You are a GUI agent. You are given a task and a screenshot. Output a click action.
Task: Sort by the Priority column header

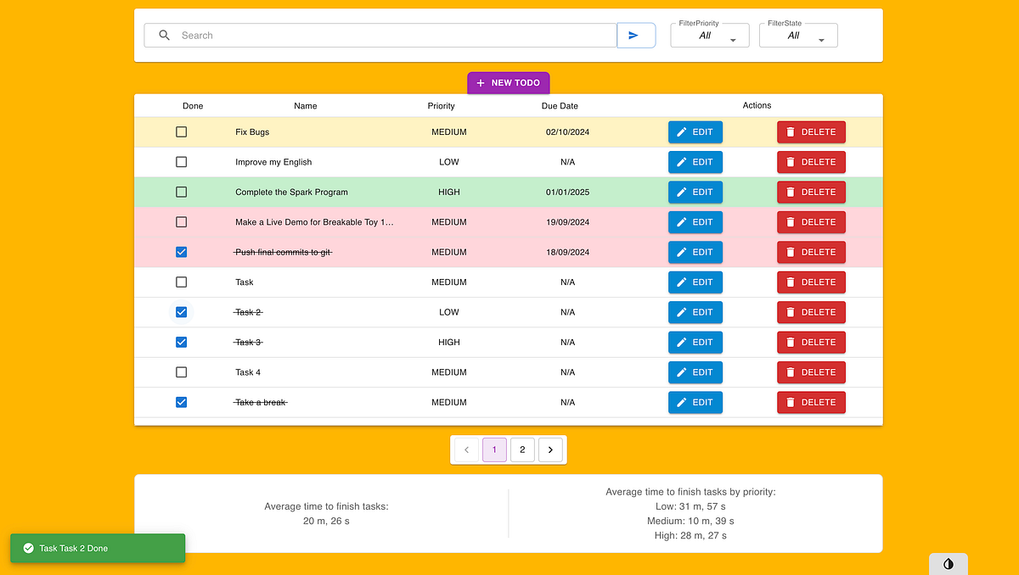441,105
